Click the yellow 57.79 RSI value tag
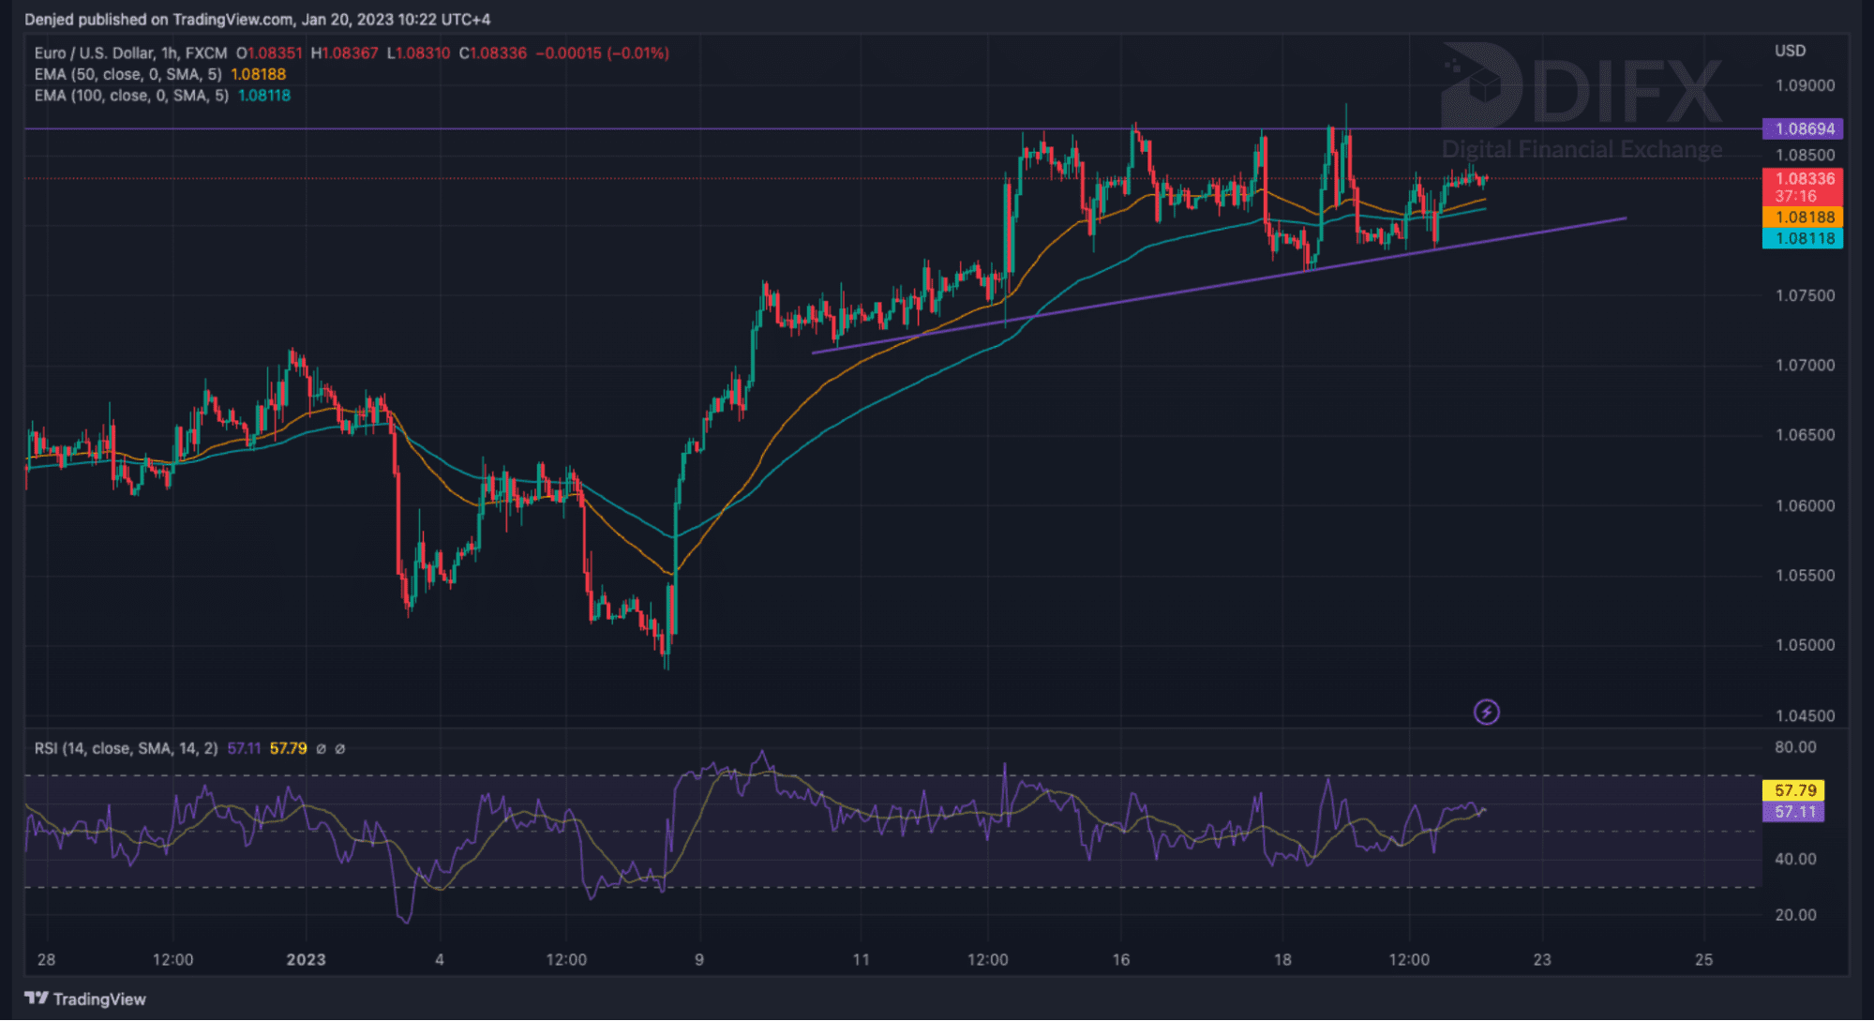Screen dimensions: 1874x1021 coord(1793,790)
